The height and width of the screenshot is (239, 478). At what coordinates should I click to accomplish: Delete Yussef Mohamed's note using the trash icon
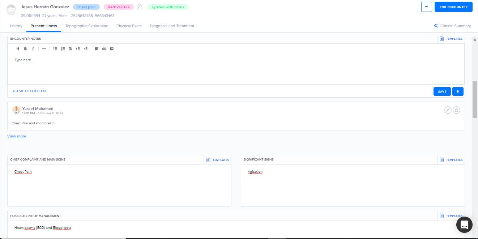456,110
